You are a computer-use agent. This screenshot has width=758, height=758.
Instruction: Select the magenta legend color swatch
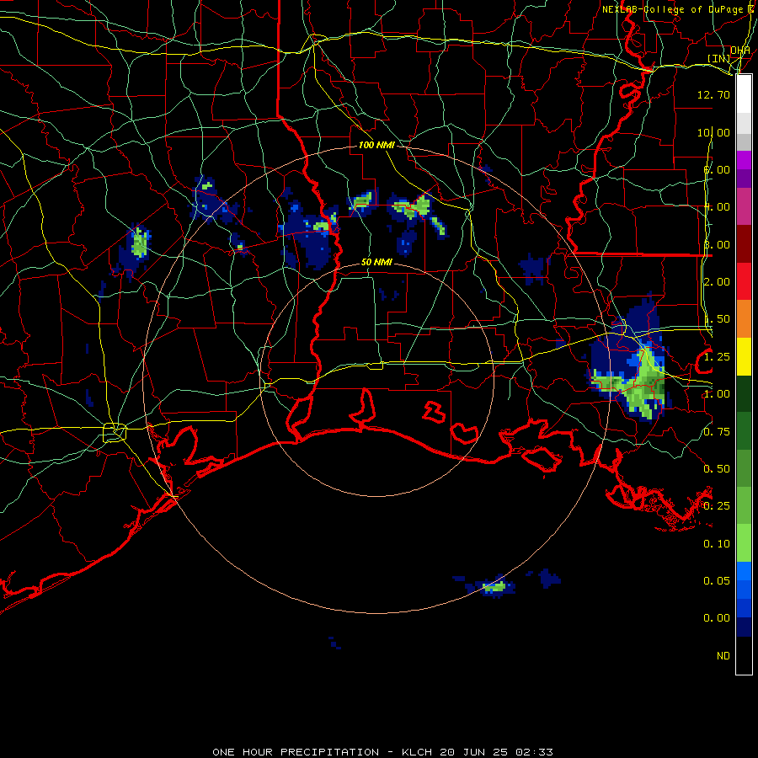(x=744, y=160)
